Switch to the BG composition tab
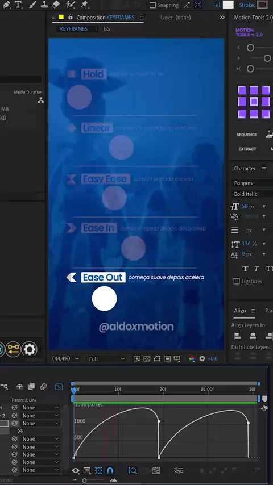 coord(106,29)
